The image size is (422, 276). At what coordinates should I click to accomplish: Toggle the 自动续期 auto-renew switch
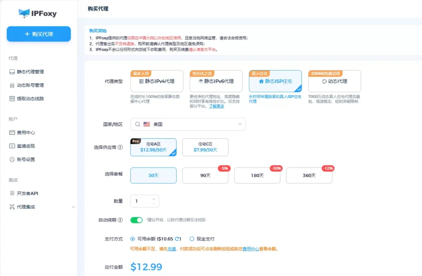(136, 220)
